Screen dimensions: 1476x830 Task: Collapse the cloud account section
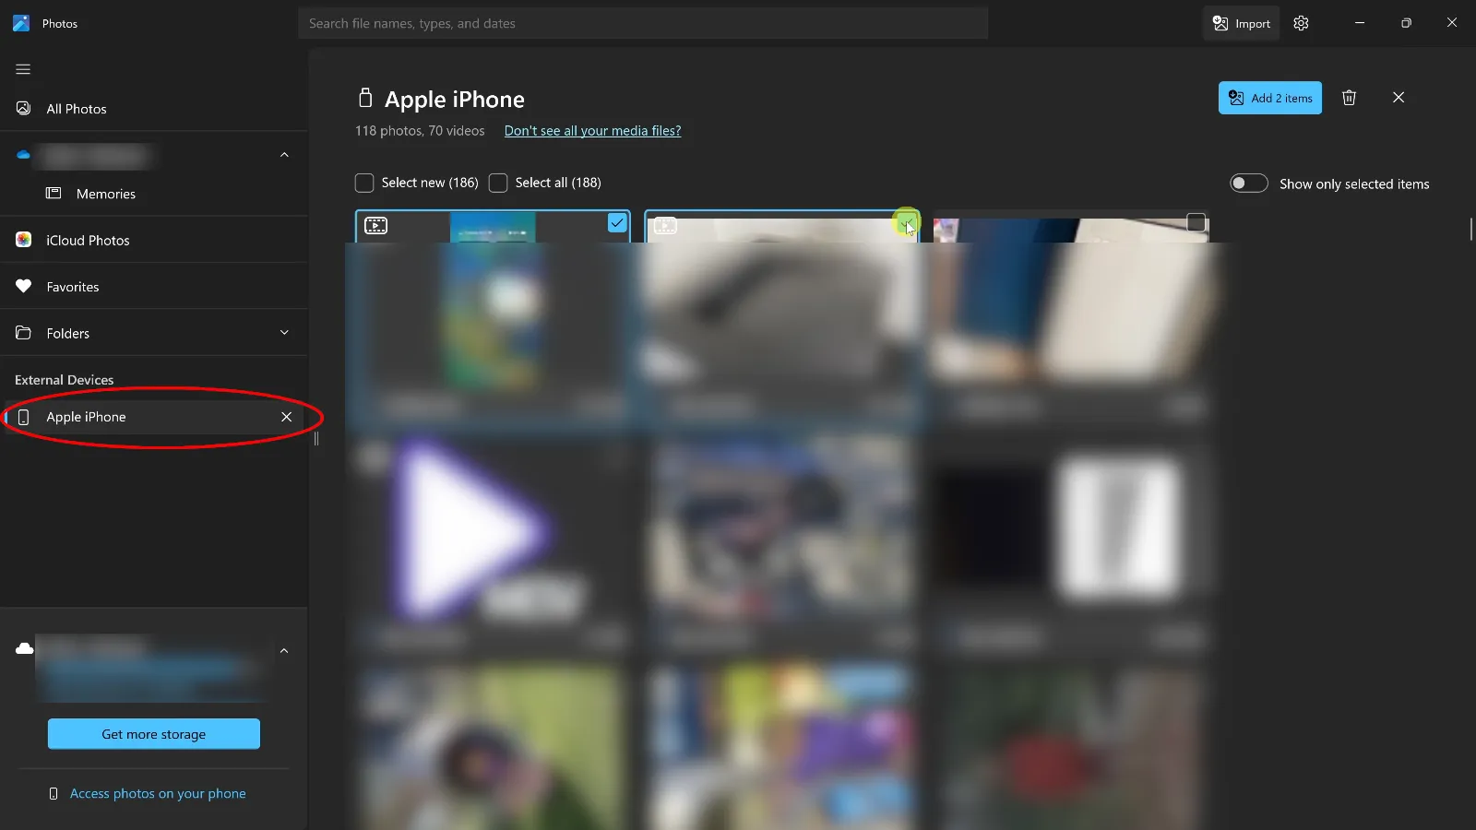coord(284,154)
